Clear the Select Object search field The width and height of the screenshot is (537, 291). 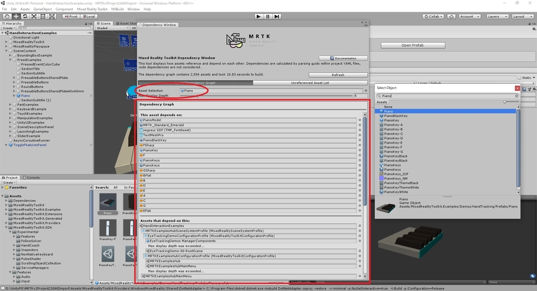point(516,96)
